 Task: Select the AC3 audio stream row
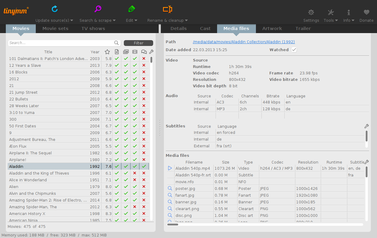tap(281, 102)
